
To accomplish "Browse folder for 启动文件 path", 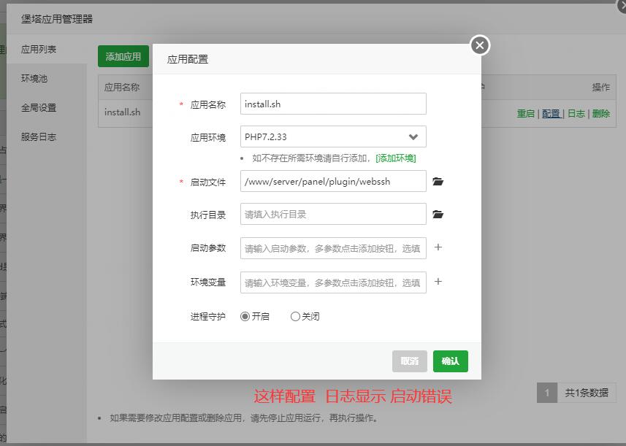I will (438, 182).
